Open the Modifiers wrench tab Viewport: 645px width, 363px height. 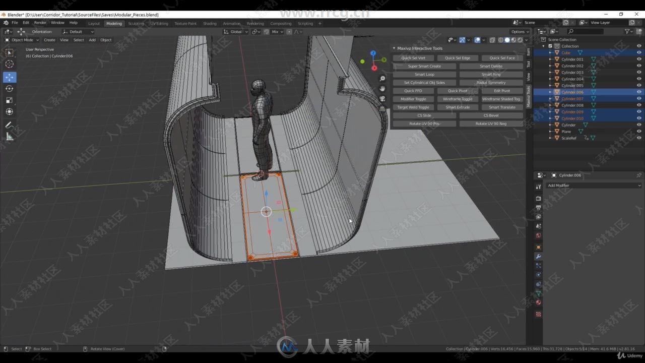pos(538,257)
